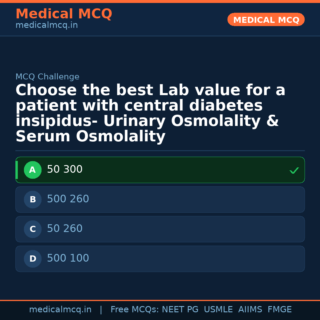
Task: Click the MCQ Challenge label
Action: (x=47, y=77)
